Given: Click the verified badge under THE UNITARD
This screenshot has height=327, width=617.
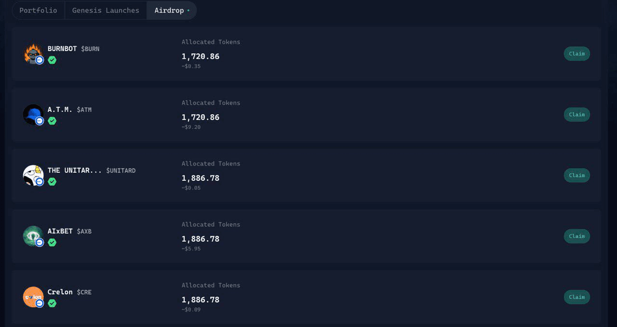Looking at the screenshot, I should tap(52, 182).
